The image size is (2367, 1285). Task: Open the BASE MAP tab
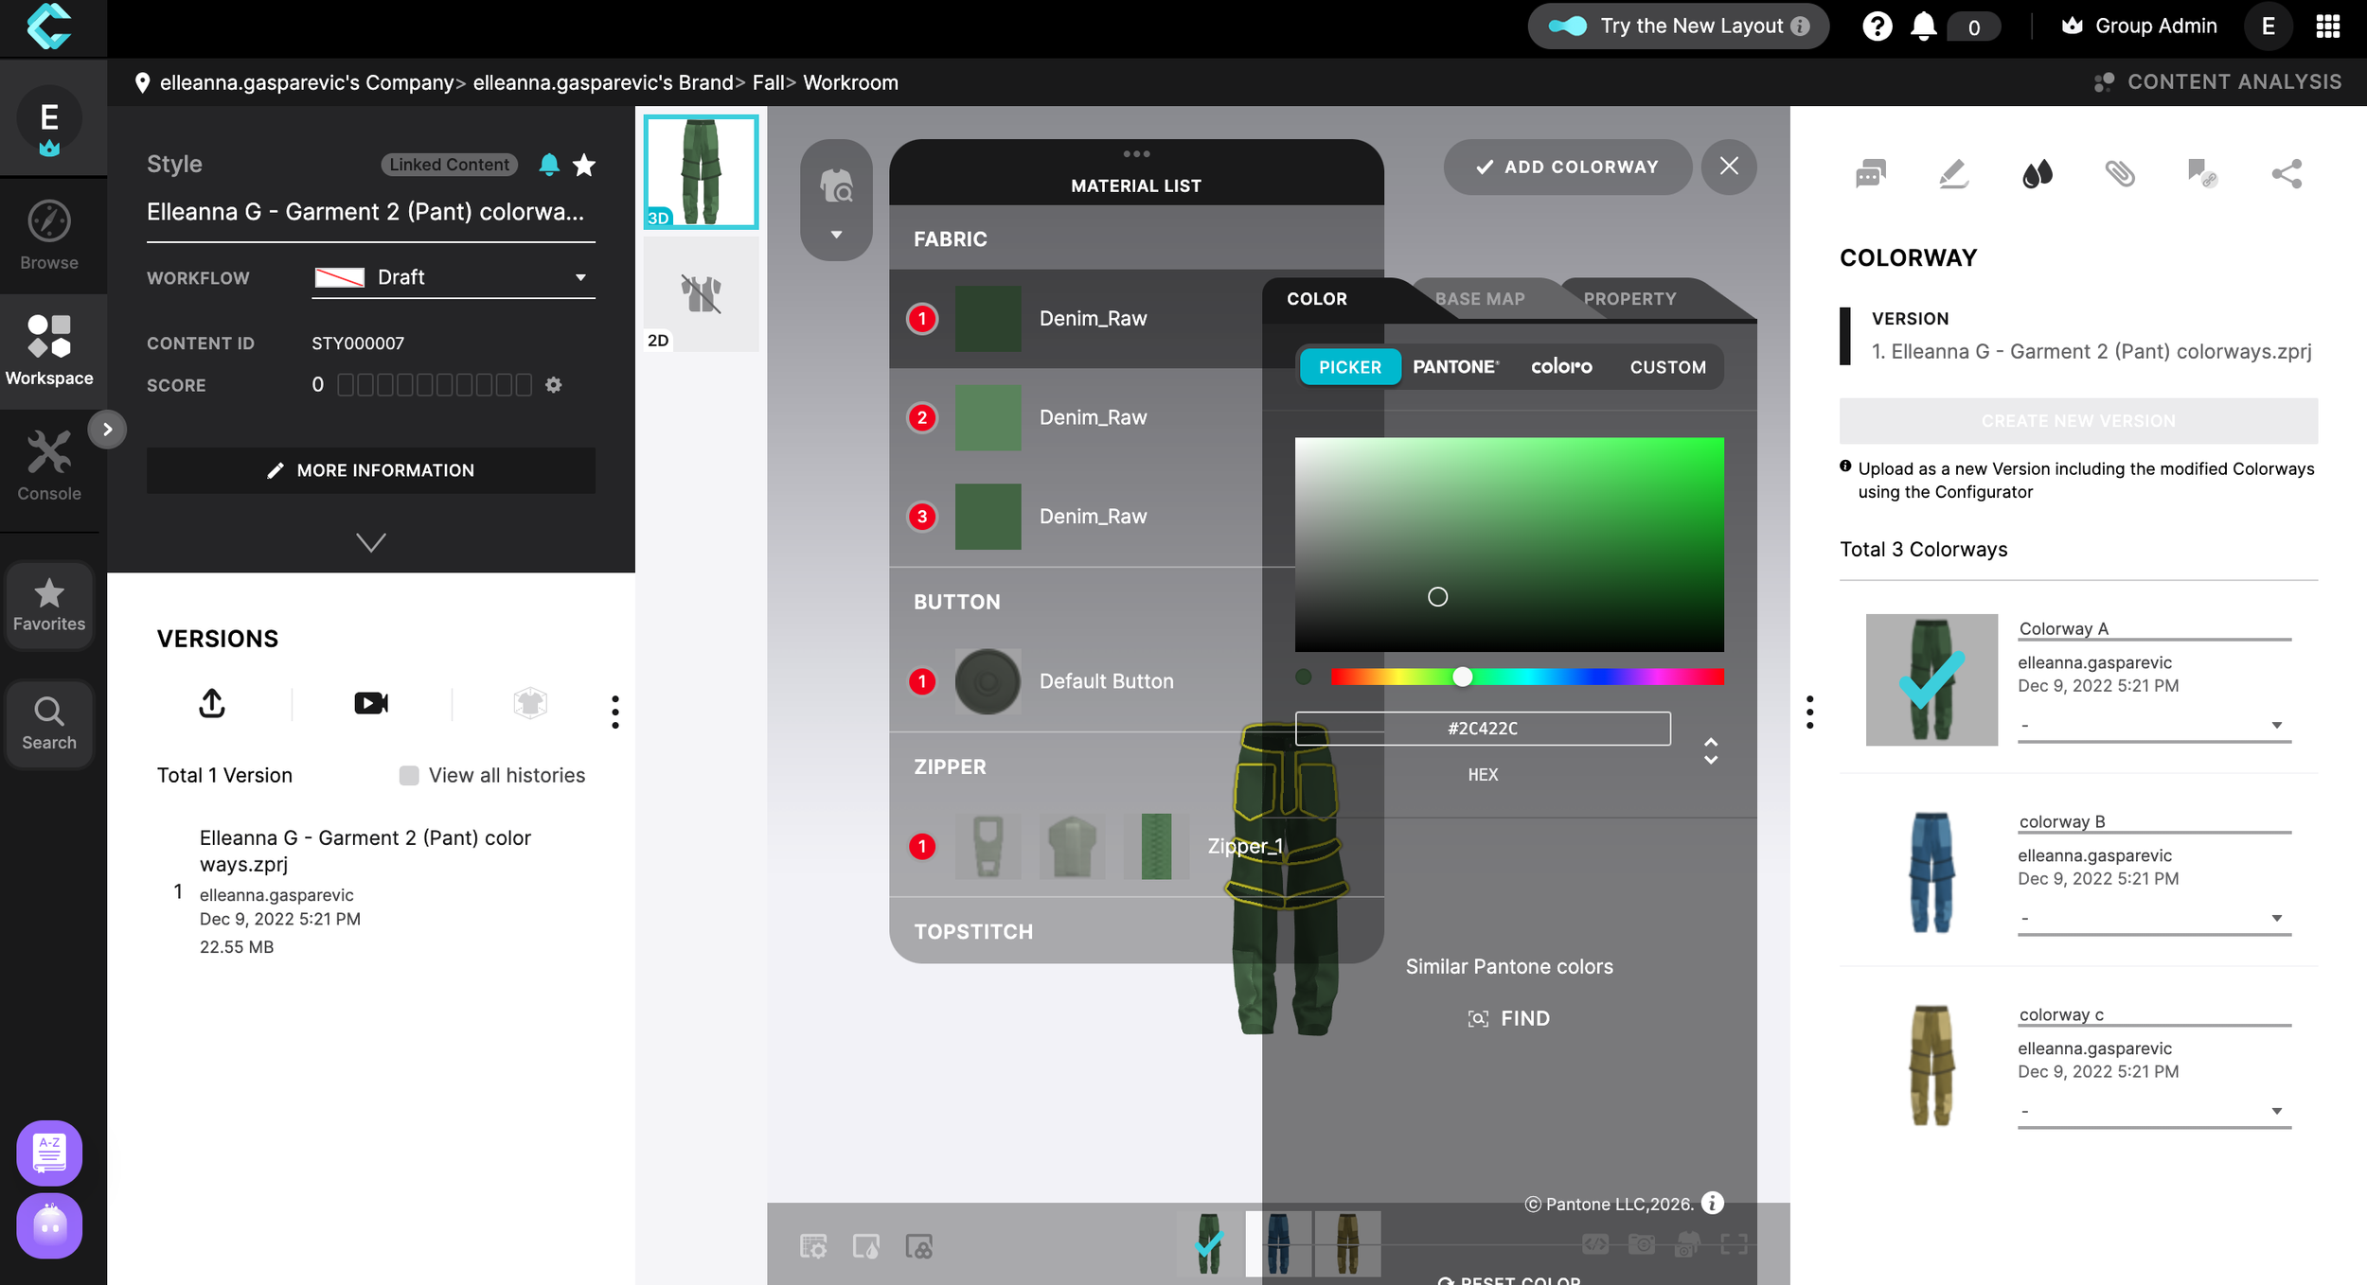[1479, 299]
